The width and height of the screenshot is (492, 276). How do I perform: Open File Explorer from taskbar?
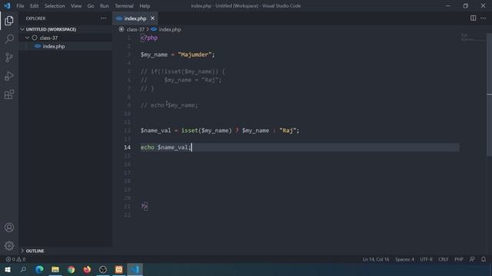click(x=55, y=269)
